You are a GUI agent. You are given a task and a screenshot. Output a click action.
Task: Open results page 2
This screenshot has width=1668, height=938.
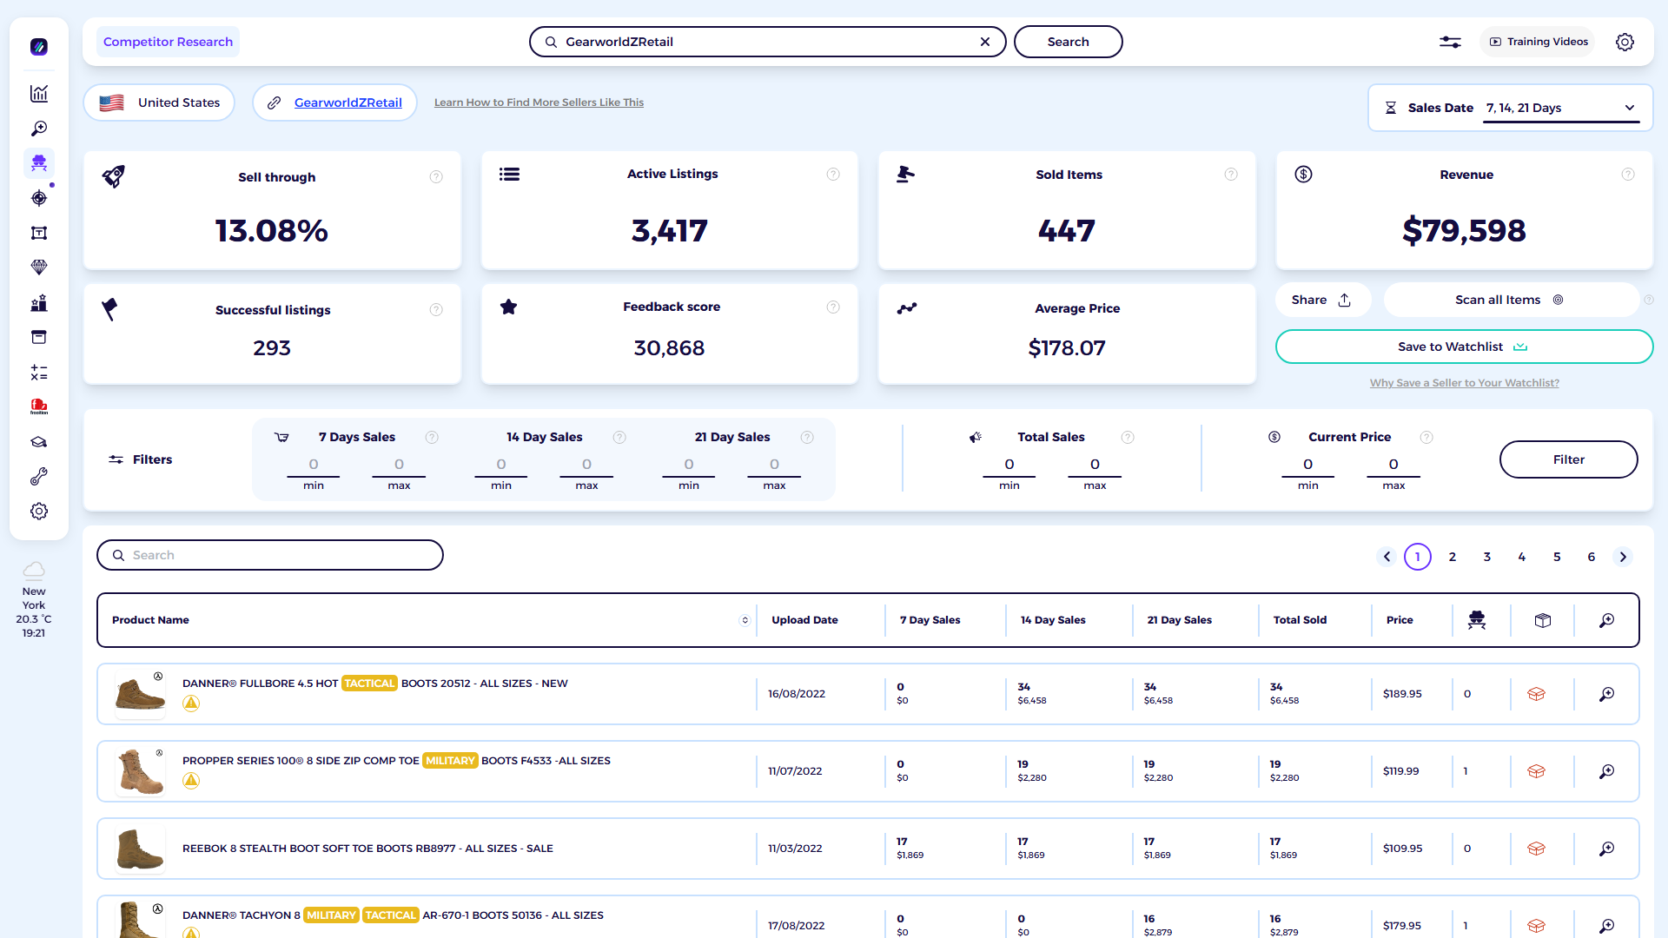point(1452,557)
